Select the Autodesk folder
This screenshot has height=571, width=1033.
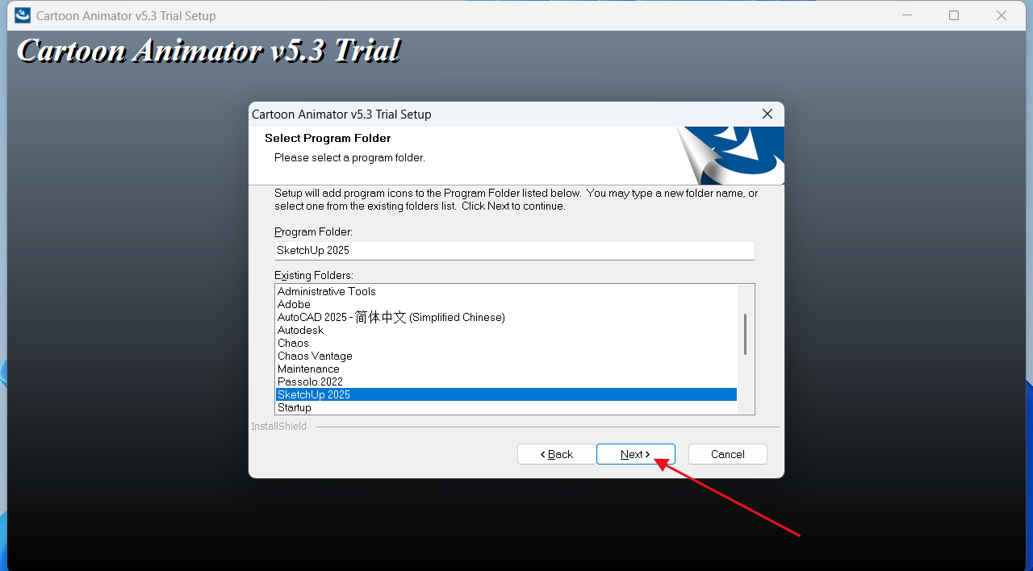point(506,330)
